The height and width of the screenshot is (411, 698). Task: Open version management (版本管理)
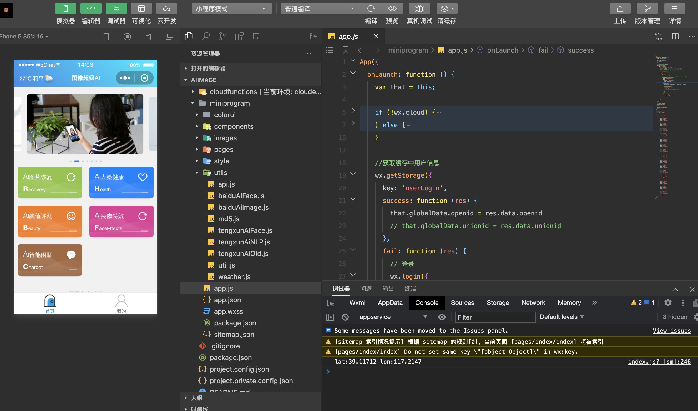647,9
